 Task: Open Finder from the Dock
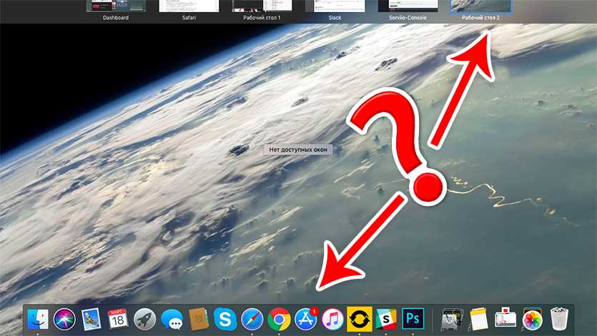tap(38, 319)
